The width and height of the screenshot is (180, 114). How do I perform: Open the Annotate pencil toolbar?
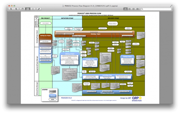pos(39,9)
